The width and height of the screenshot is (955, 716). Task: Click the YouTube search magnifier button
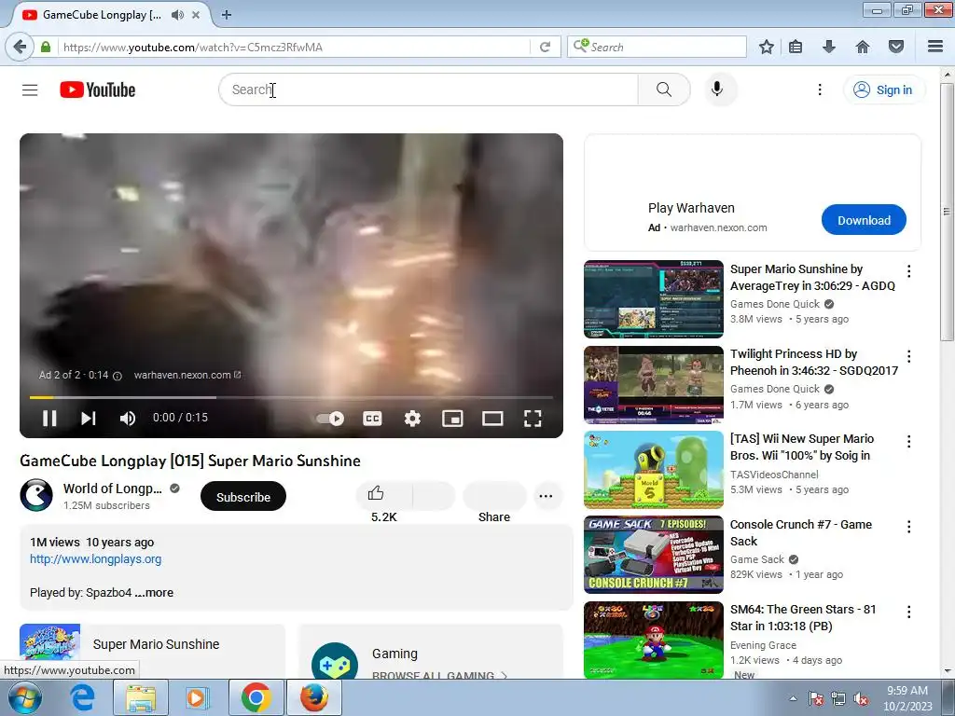pyautogui.click(x=664, y=89)
